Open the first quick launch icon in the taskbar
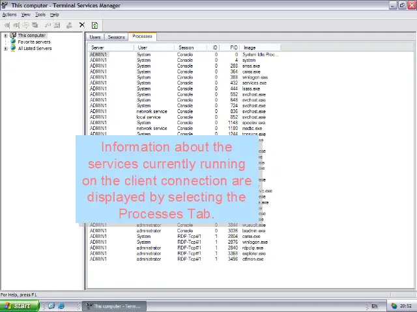Screen dimensions: 417x312 coord(51,305)
